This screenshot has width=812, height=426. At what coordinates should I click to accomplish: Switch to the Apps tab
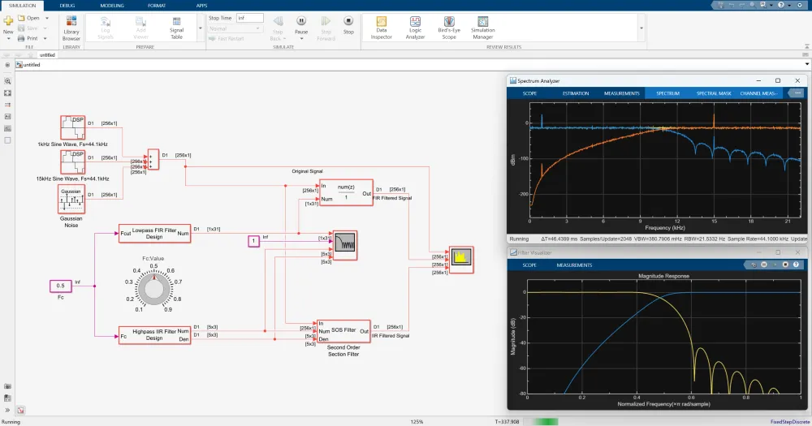click(201, 6)
